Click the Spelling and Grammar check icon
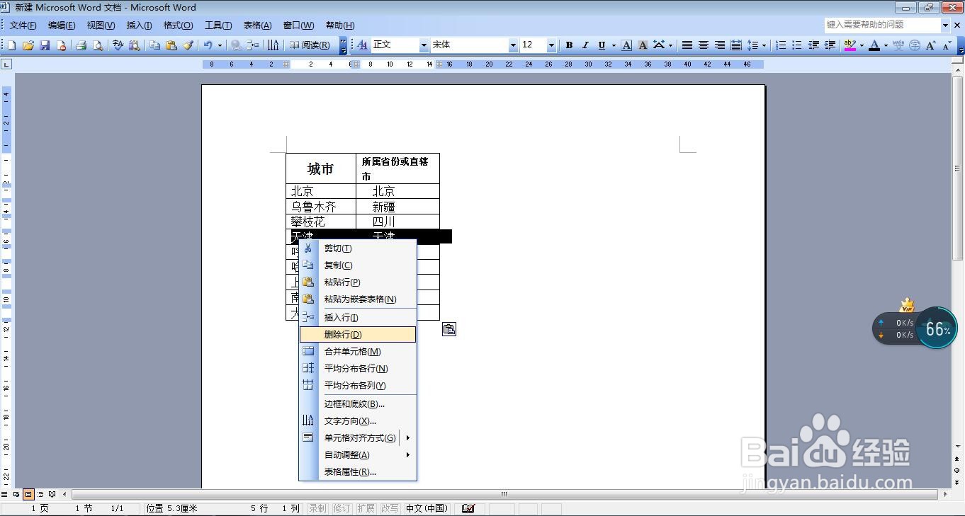This screenshot has height=516, width=965. (117, 45)
